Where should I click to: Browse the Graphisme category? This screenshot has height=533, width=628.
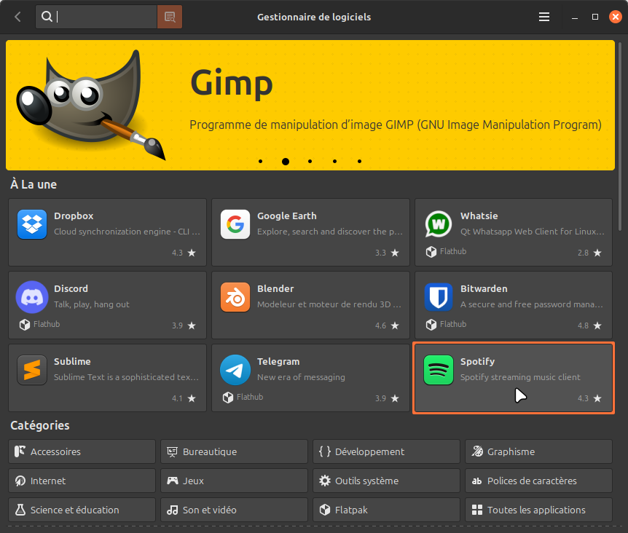coord(538,451)
